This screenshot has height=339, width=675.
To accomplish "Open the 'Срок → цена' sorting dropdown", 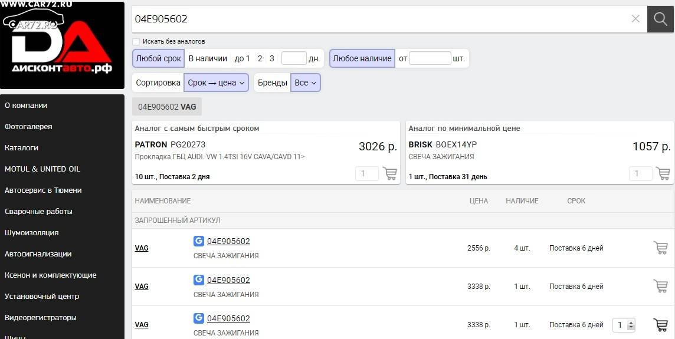I will (x=216, y=83).
